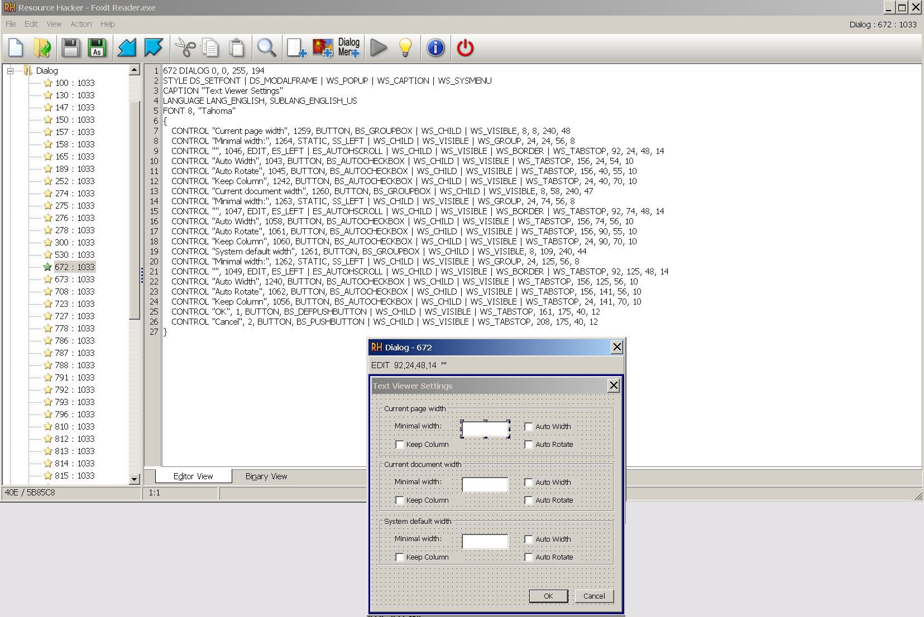
Task: Click the Cut scissors icon
Action: (x=185, y=48)
